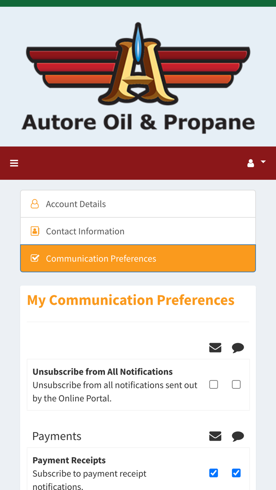Click the chat bubble icon beside Payments heading
The width and height of the screenshot is (276, 490).
(x=238, y=436)
